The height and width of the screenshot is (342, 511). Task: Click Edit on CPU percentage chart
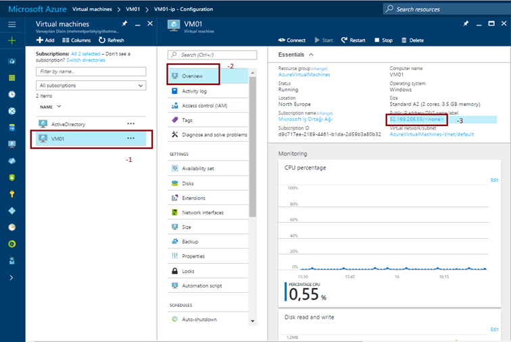click(x=494, y=180)
